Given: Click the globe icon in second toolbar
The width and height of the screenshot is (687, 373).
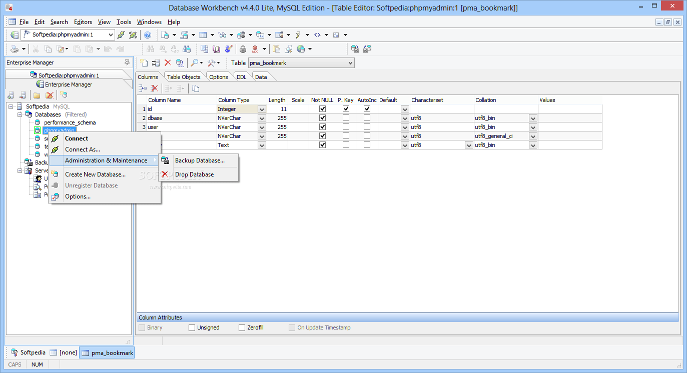Looking at the screenshot, I should (x=301, y=49).
